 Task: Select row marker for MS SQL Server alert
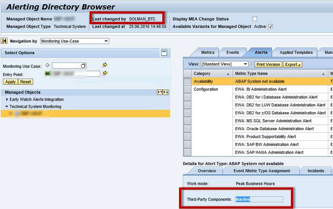[187, 121]
